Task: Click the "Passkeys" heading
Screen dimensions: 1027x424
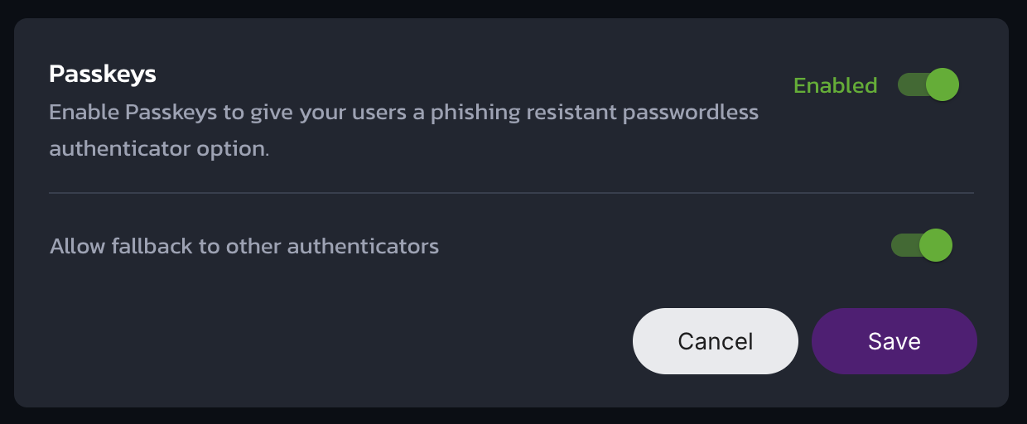Action: pos(103,74)
